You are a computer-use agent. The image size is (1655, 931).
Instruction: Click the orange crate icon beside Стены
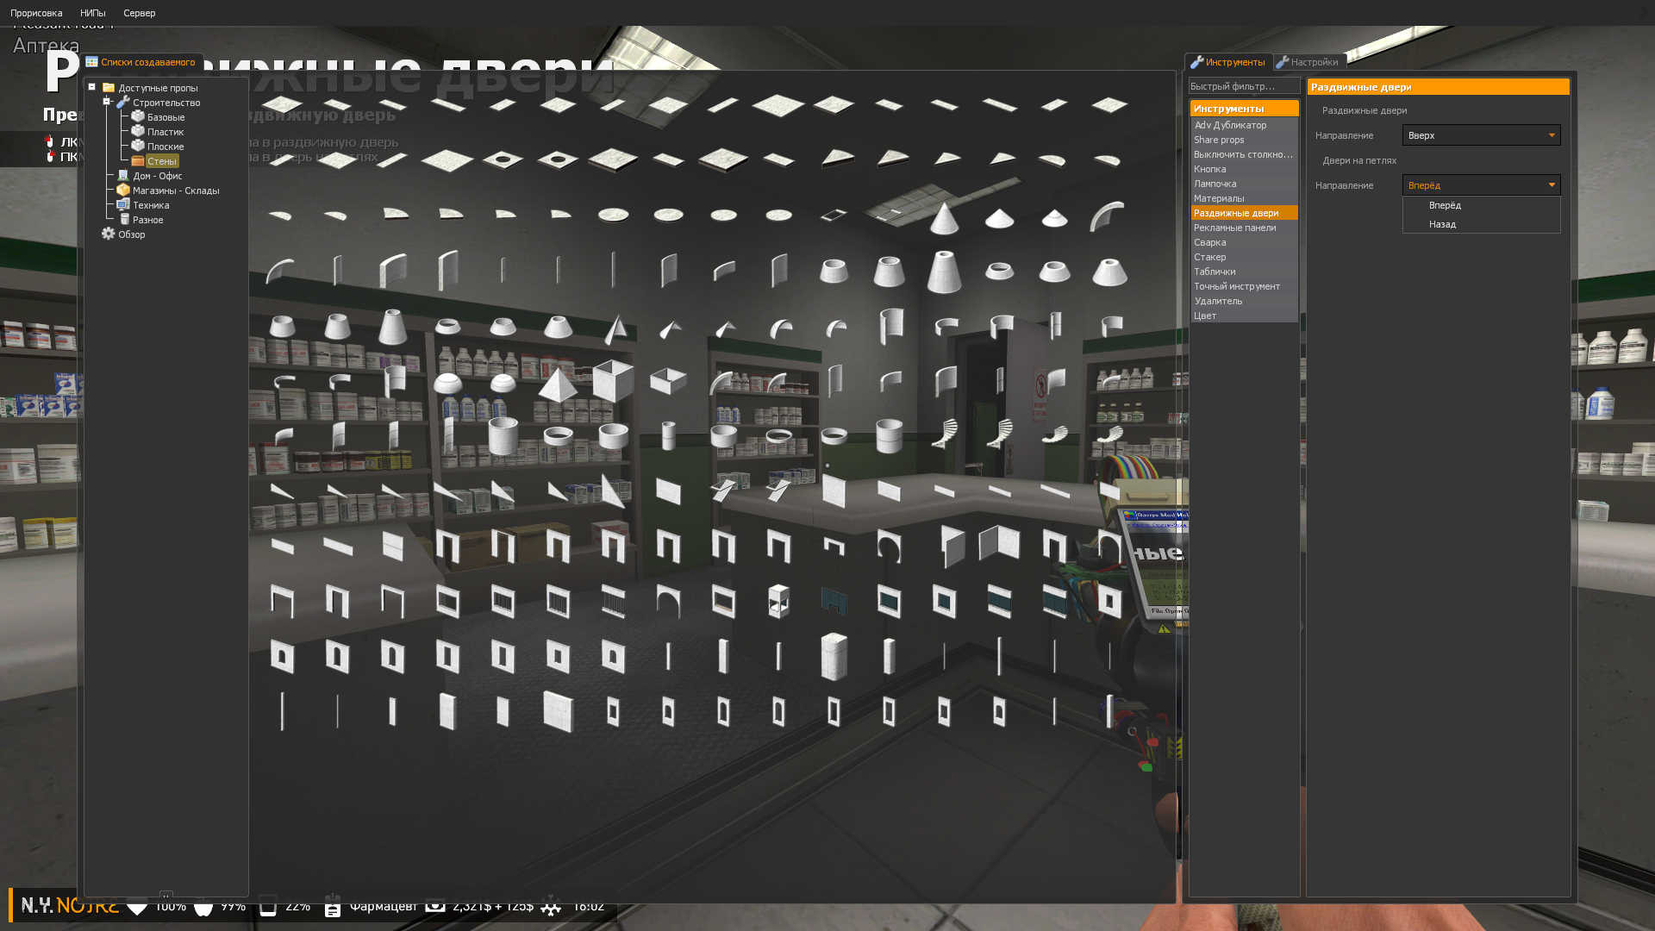pos(138,160)
